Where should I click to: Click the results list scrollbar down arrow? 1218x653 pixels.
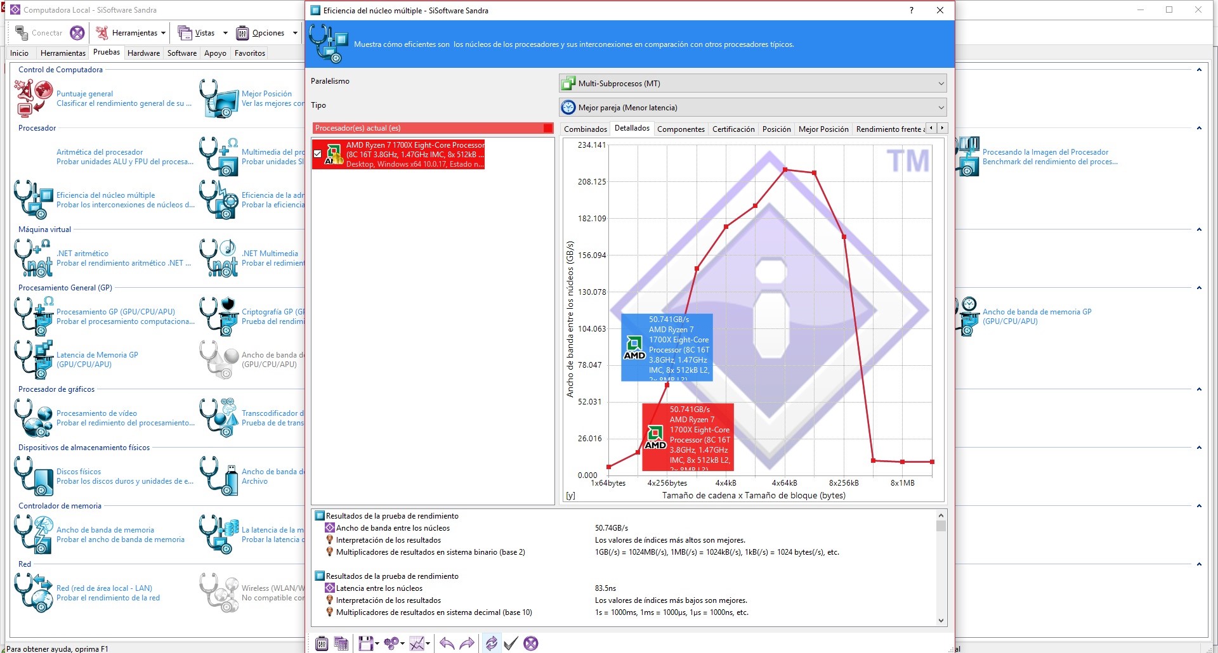point(941,621)
